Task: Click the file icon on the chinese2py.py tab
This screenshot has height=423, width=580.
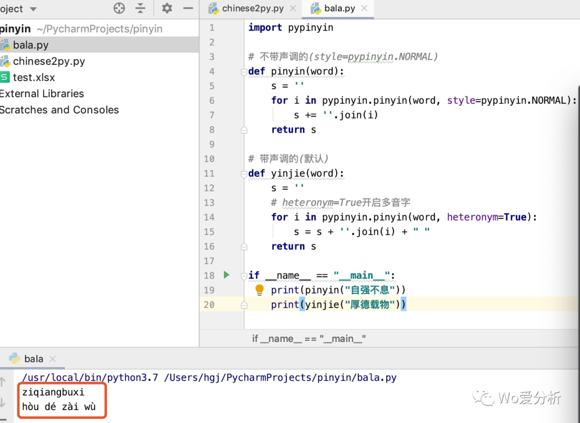Action: click(213, 8)
